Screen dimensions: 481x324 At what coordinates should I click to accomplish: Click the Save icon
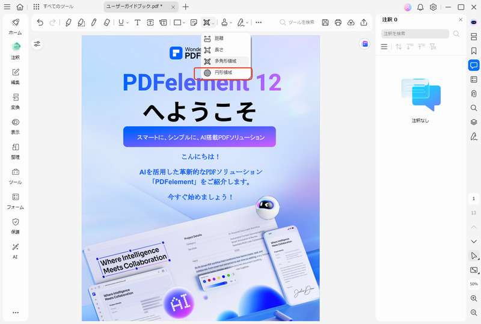tap(325, 22)
